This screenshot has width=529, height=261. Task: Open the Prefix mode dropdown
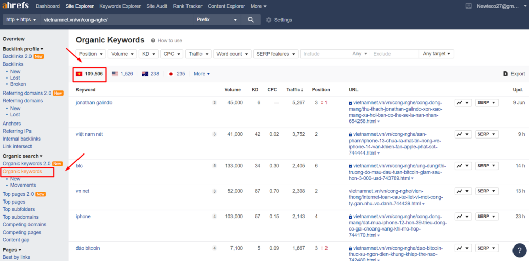coord(217,20)
